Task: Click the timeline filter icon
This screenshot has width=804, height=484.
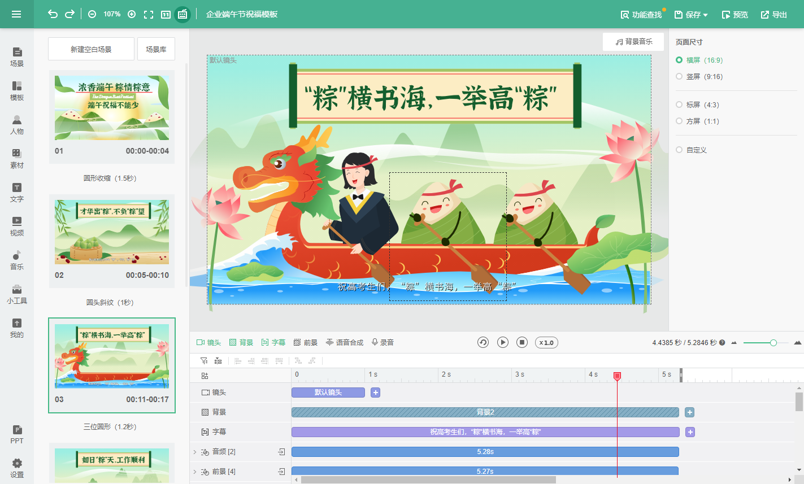Action: [204, 360]
